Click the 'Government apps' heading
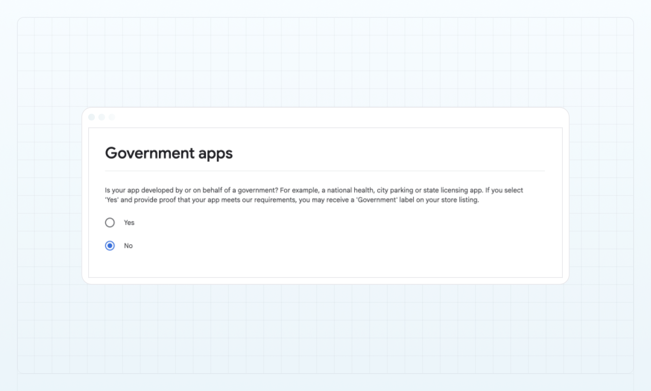Viewport: 651px width, 391px height. click(169, 153)
